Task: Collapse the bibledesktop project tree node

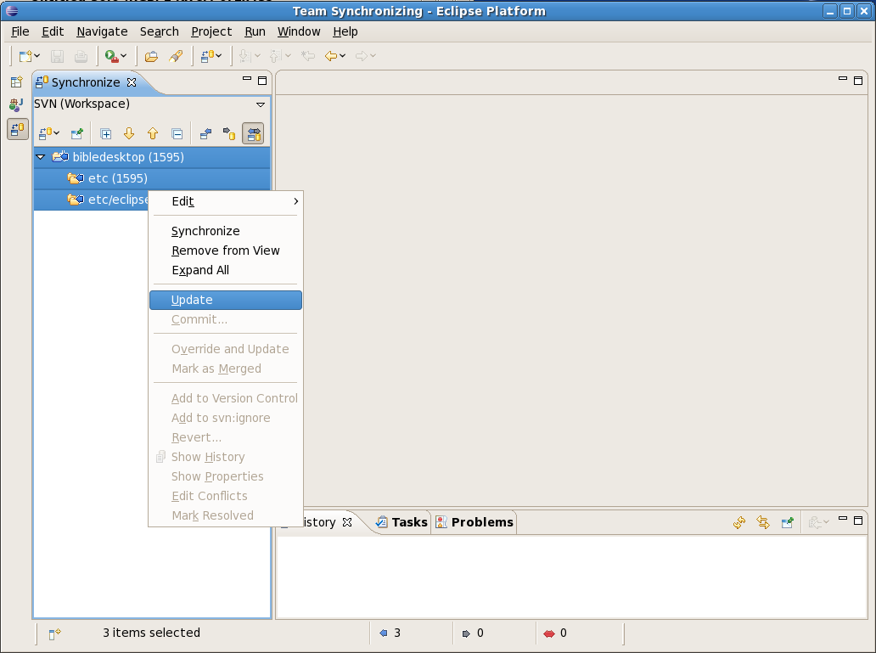Action: click(40, 157)
